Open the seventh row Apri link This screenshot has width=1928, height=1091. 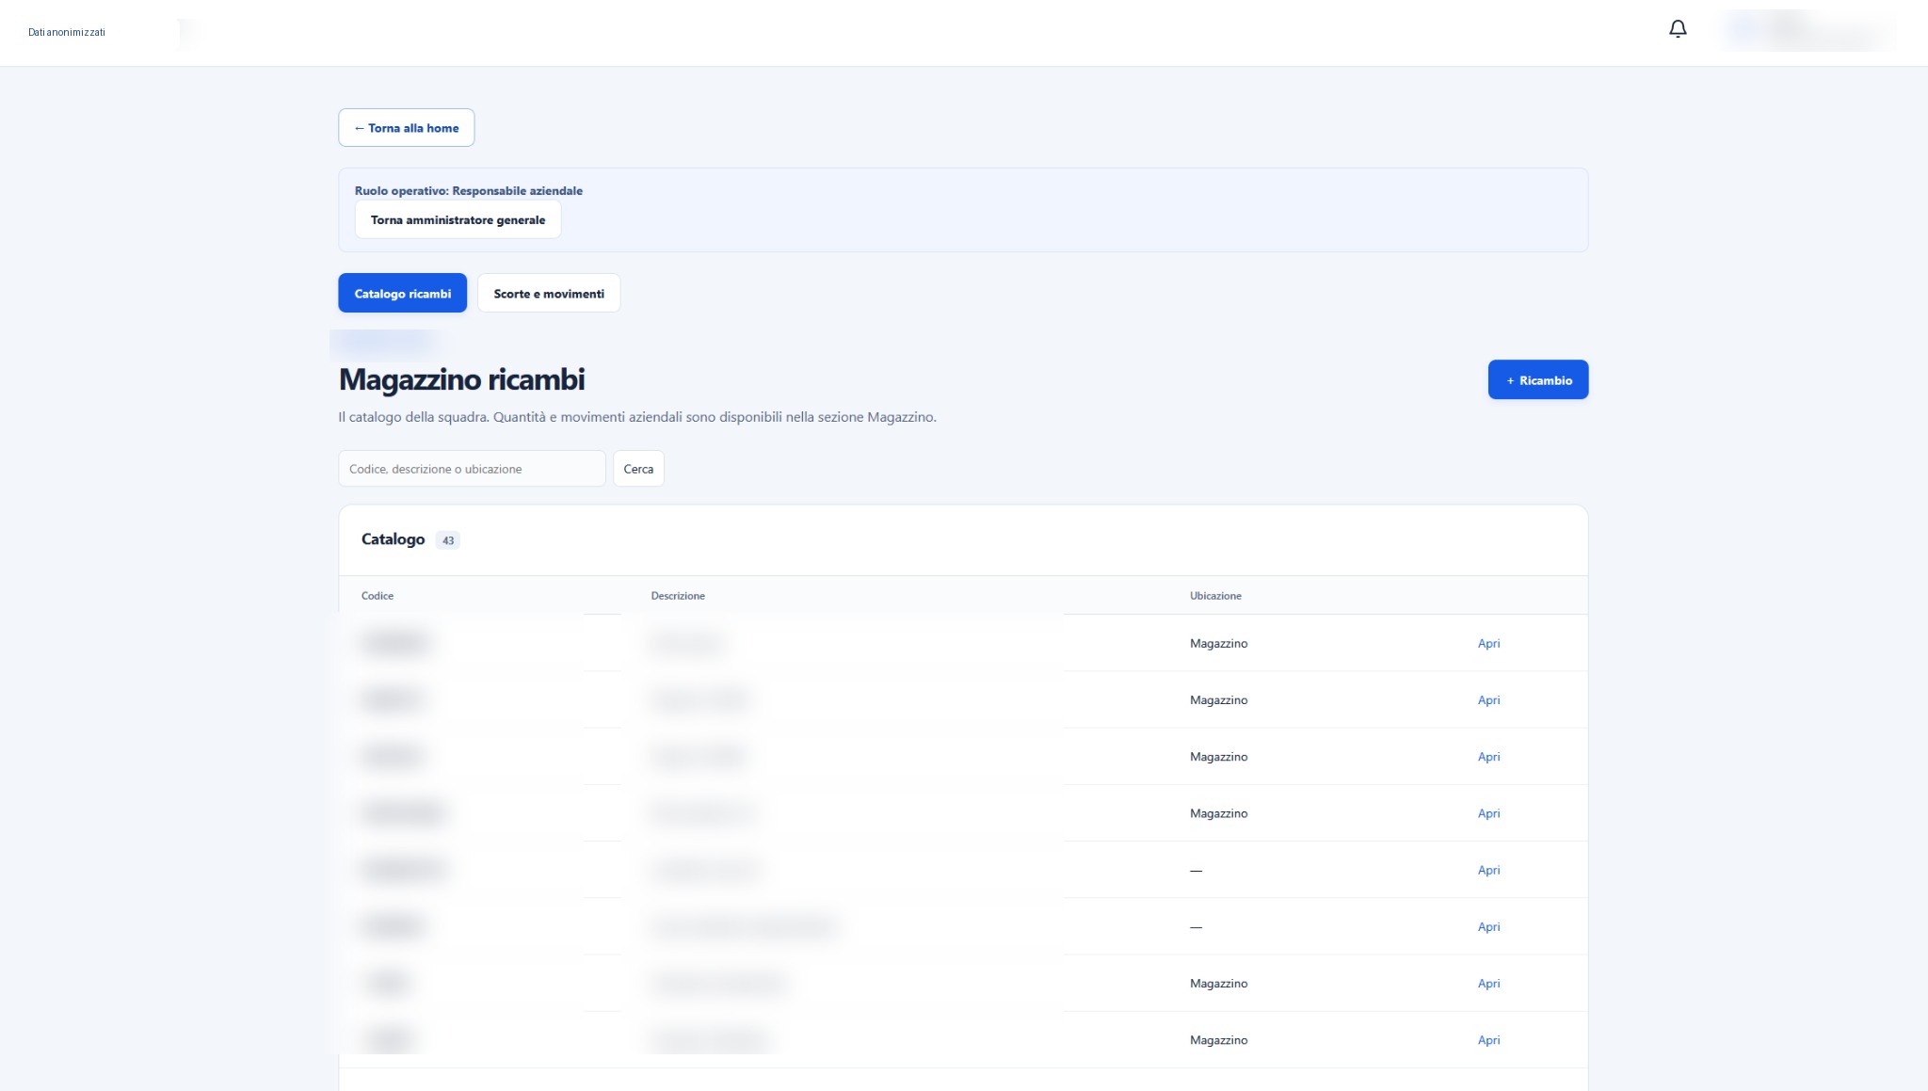[1488, 984]
